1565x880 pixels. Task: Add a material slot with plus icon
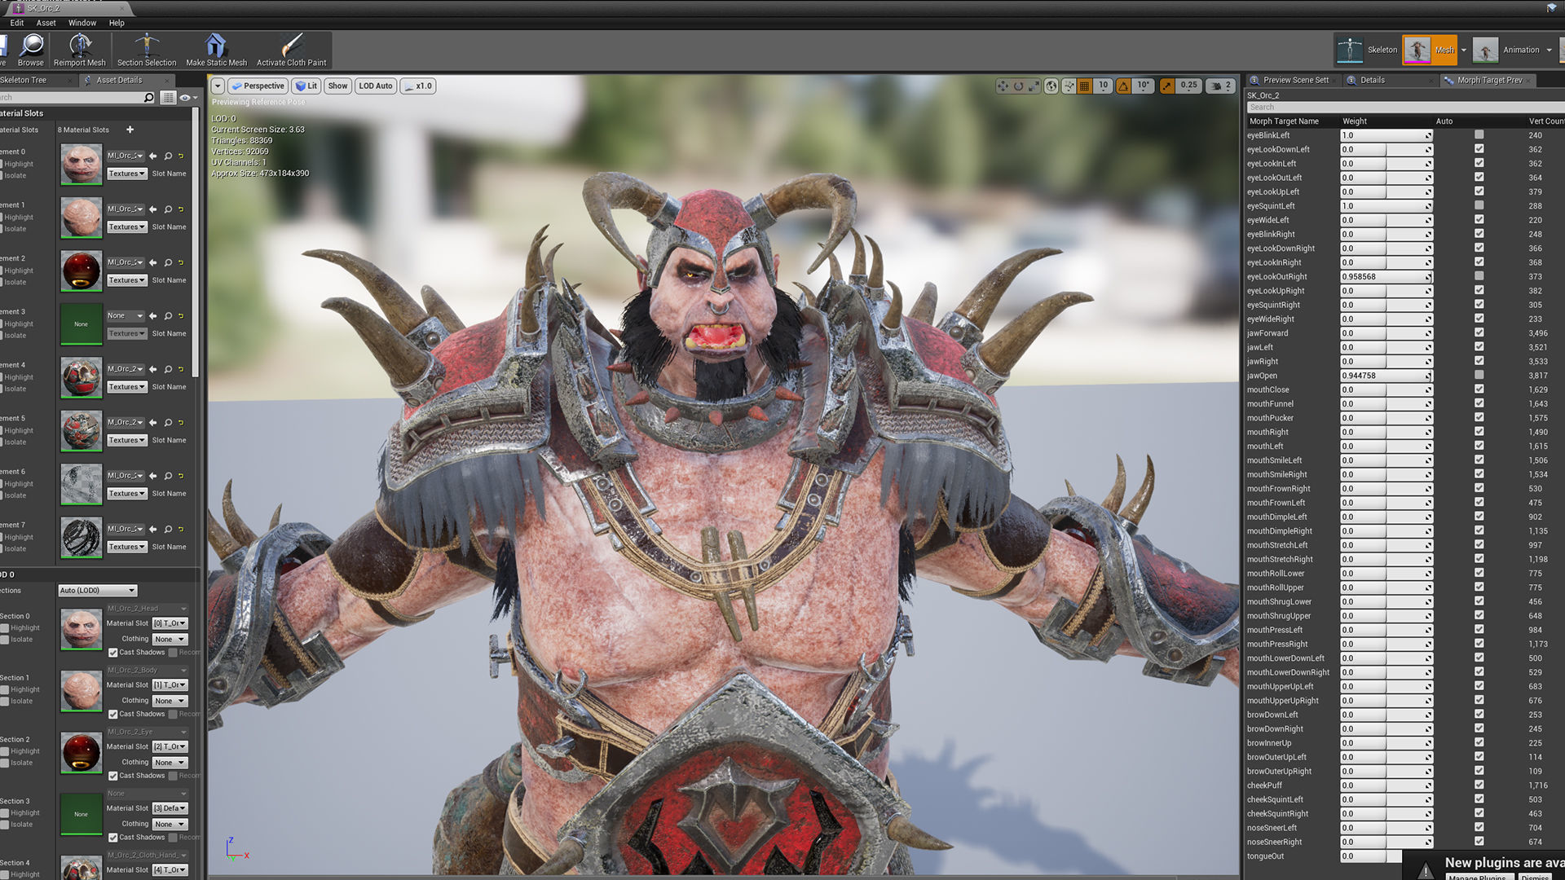pyautogui.click(x=130, y=130)
